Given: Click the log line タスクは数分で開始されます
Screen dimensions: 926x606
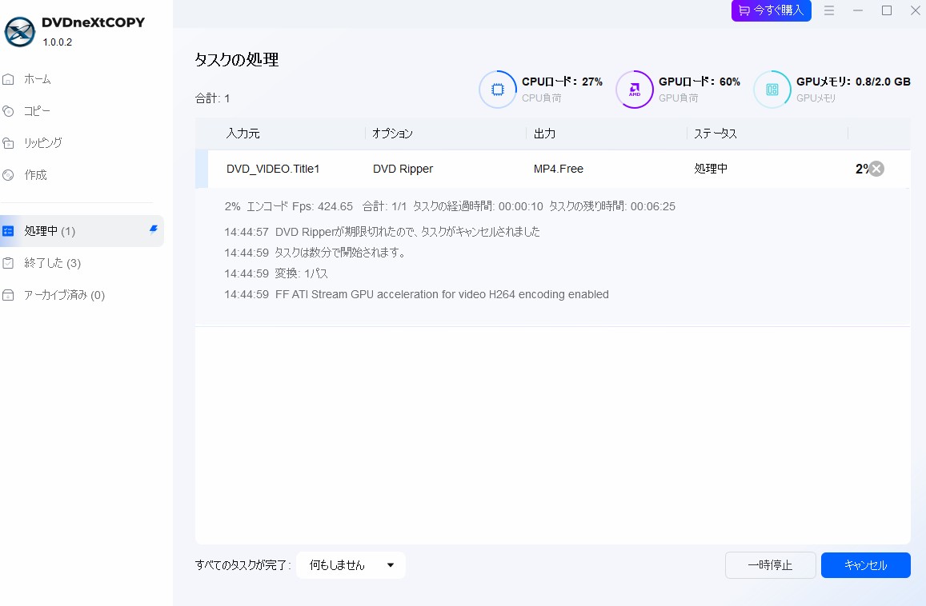Looking at the screenshot, I should [315, 253].
